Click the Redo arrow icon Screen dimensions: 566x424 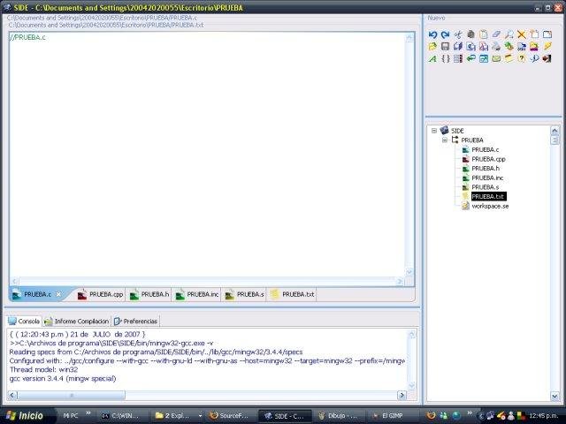(x=446, y=34)
